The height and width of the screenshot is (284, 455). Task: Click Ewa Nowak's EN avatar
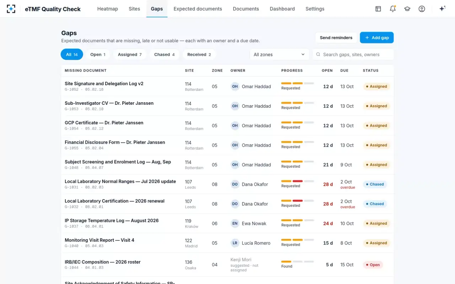tap(235, 224)
